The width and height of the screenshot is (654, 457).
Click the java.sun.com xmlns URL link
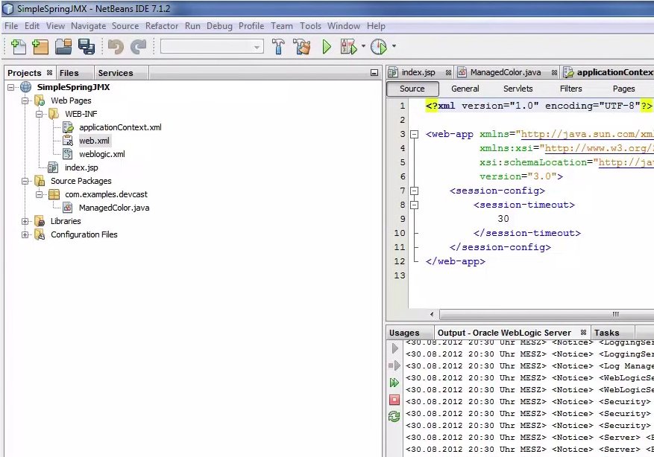[x=588, y=134]
